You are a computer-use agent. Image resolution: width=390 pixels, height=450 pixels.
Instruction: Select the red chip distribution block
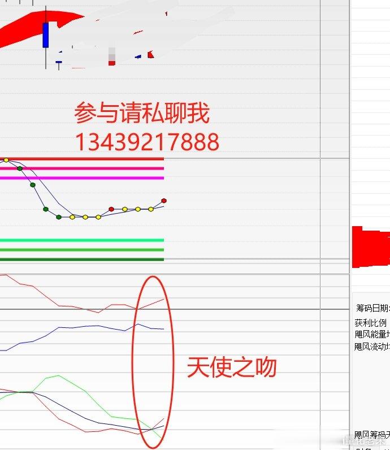click(371, 248)
